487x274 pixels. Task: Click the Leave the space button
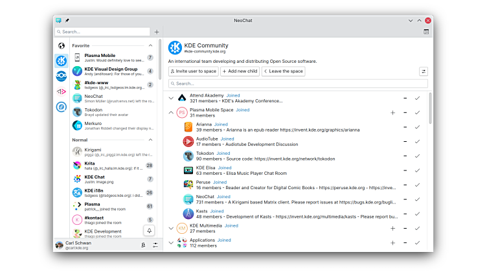click(283, 71)
